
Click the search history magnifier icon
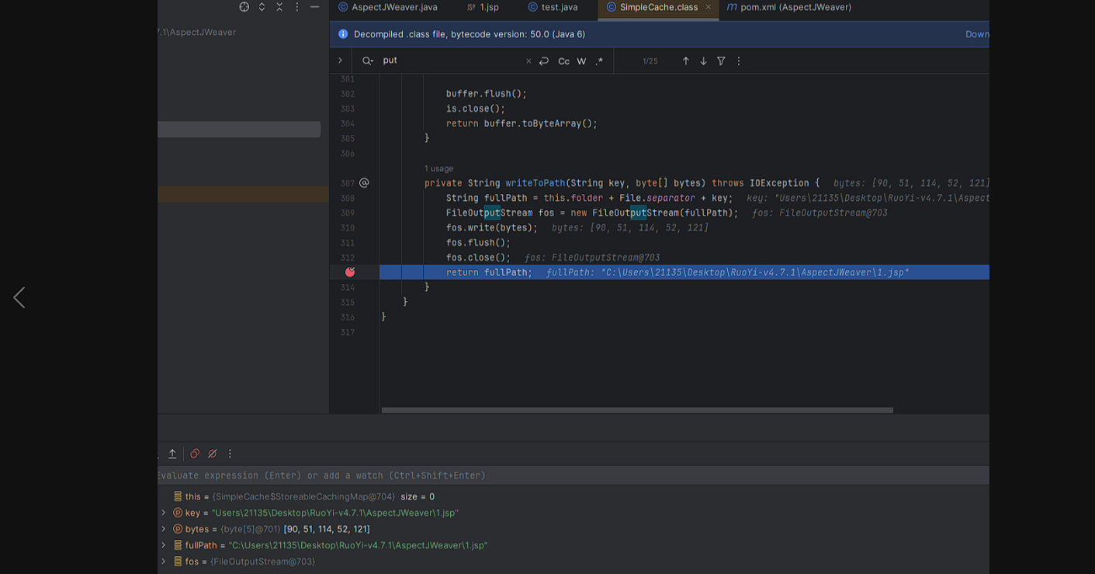(x=368, y=61)
